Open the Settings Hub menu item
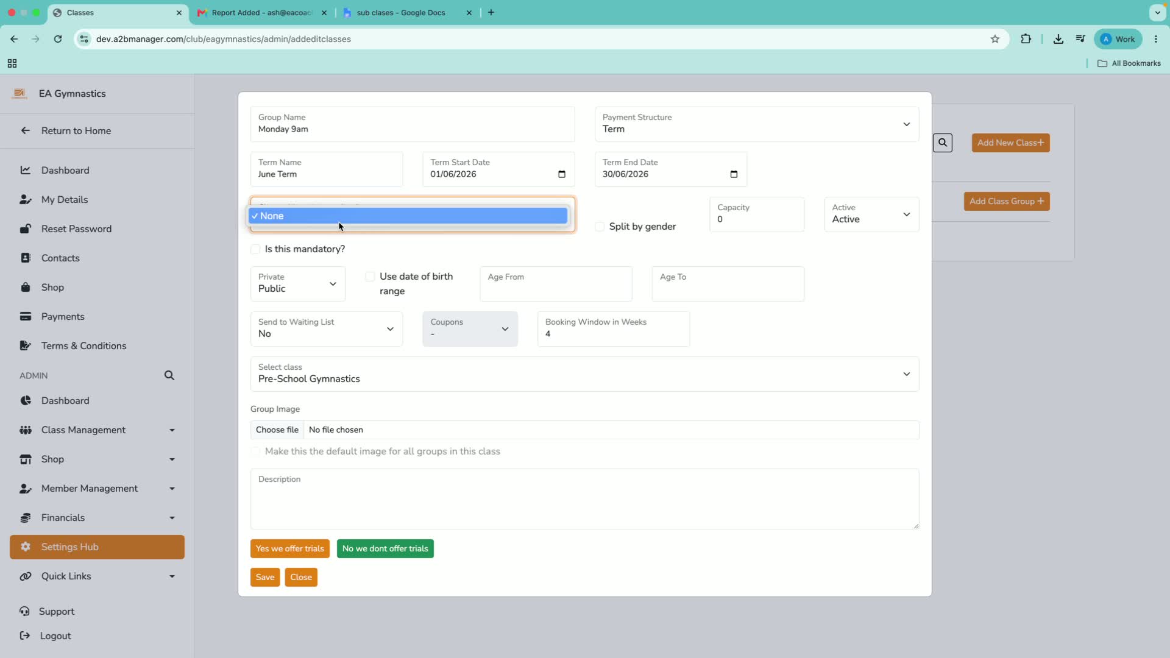This screenshot has height=658, width=1170. point(97,547)
